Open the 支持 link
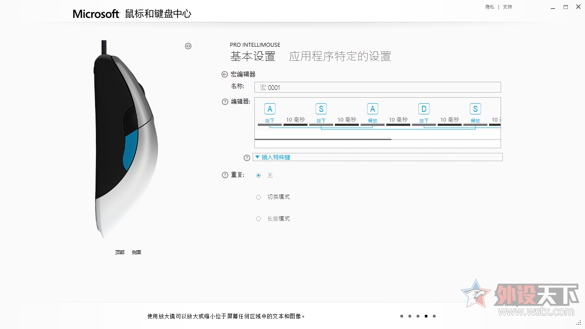 point(507,7)
